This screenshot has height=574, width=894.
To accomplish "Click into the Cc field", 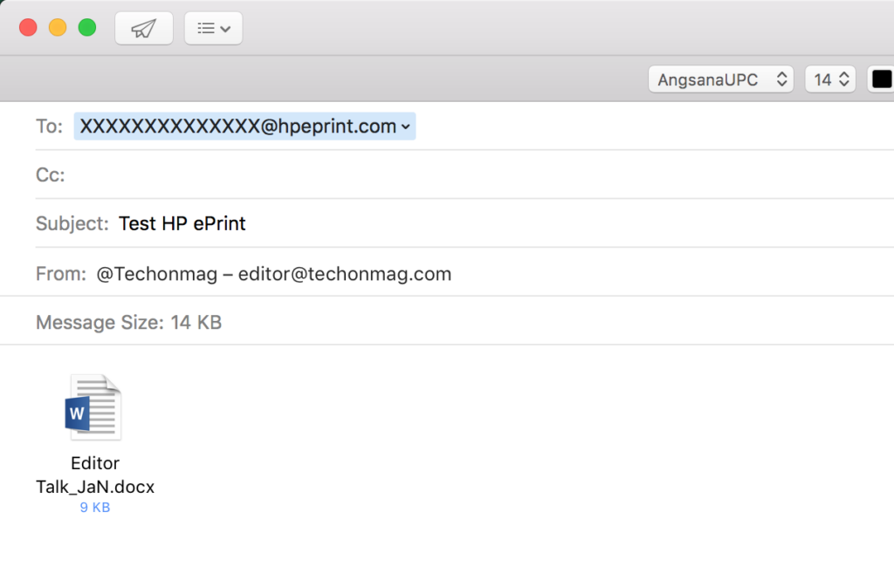I will point(437,175).
